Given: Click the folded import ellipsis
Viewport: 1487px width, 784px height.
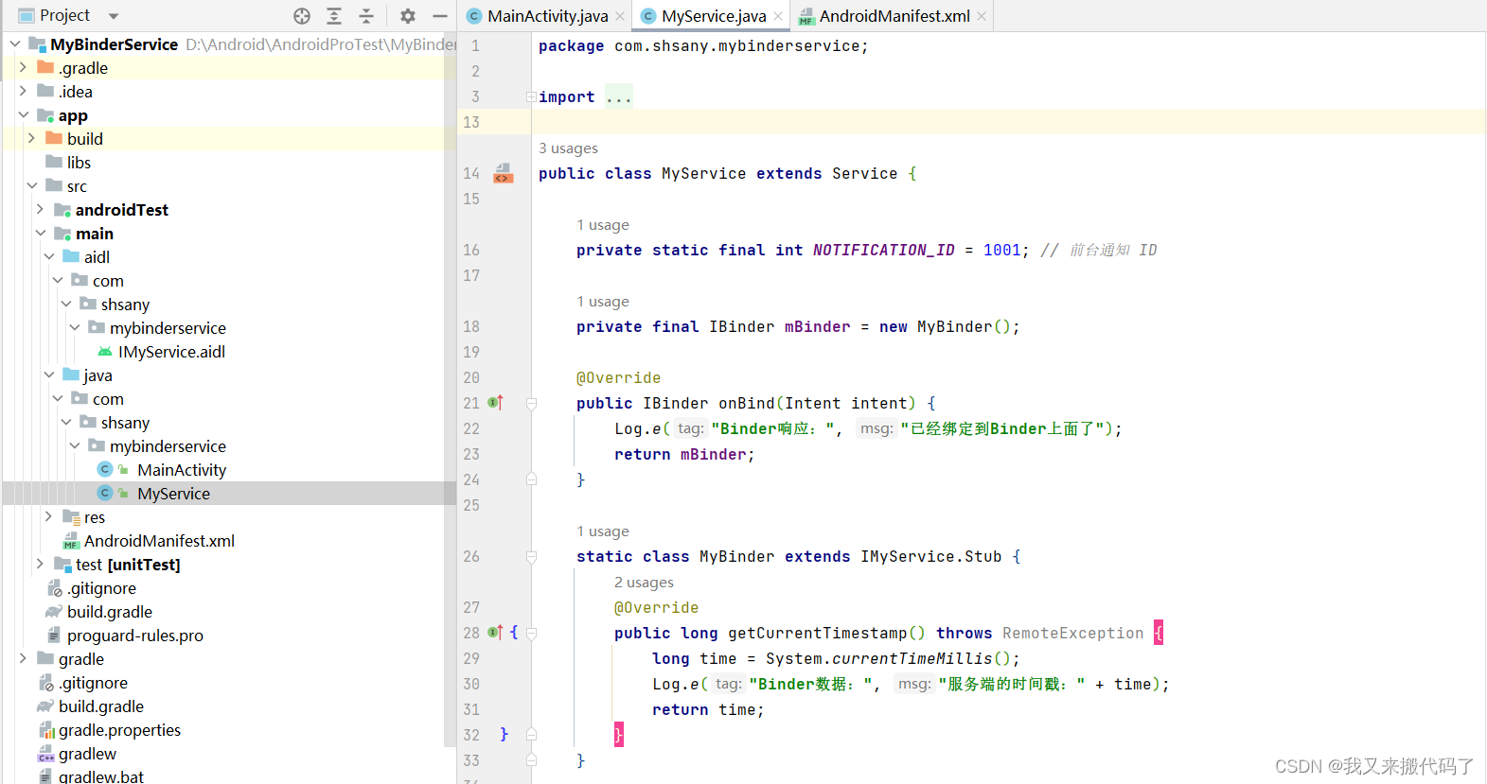Looking at the screenshot, I should [x=618, y=96].
